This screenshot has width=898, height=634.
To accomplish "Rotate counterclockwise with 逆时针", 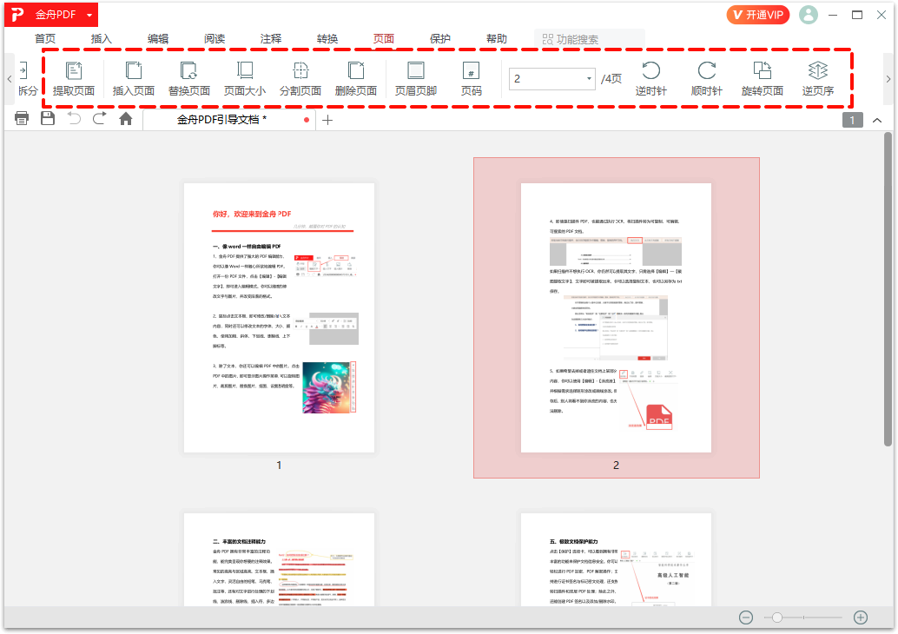I will 651,78.
